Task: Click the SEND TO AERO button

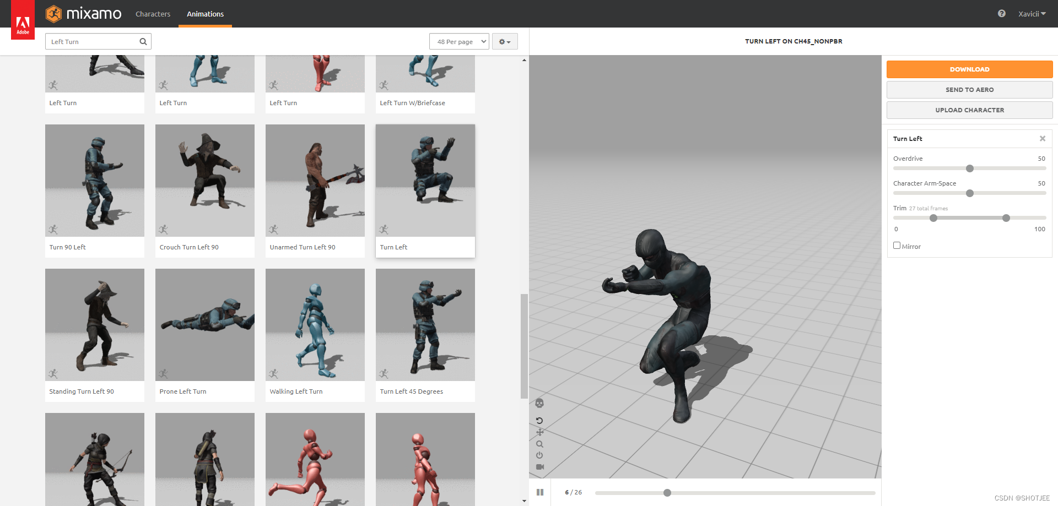Action: [969, 90]
